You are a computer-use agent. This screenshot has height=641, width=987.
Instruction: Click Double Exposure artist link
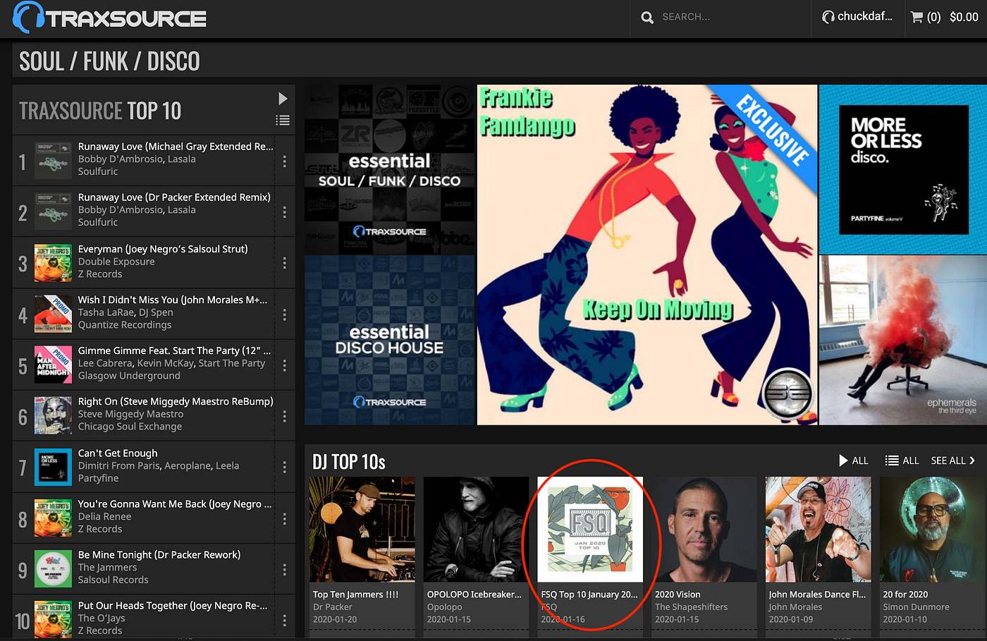[116, 261]
